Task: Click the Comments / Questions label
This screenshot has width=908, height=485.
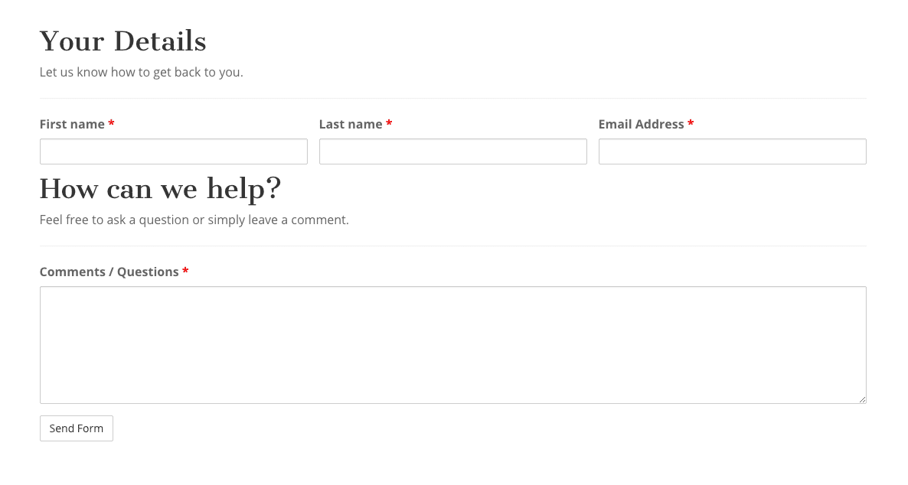Action: click(x=109, y=272)
